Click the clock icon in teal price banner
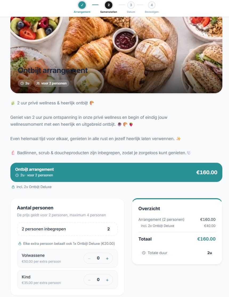 click(x=17, y=175)
